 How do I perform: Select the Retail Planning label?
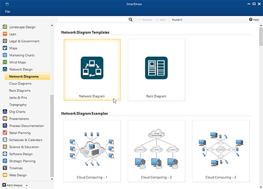tap(20, 133)
